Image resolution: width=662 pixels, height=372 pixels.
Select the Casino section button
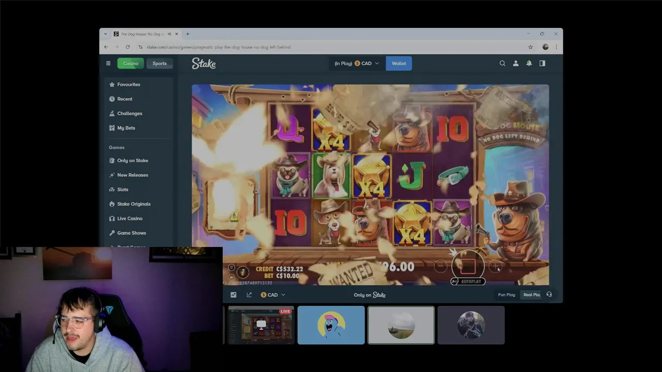[x=130, y=64]
